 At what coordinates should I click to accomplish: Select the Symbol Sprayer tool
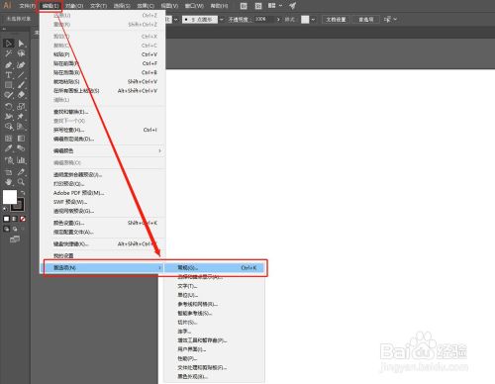tap(9, 160)
